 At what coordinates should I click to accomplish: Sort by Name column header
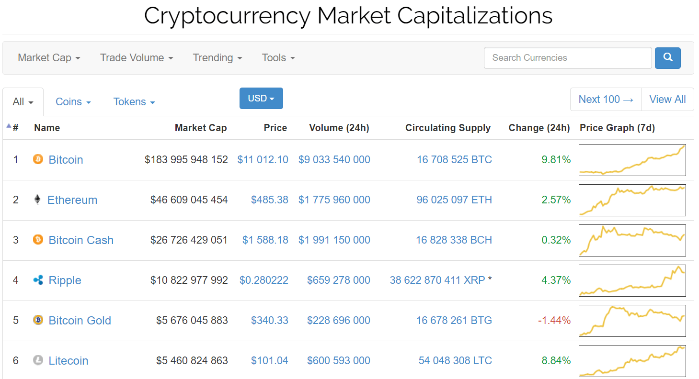pyautogui.click(x=47, y=128)
